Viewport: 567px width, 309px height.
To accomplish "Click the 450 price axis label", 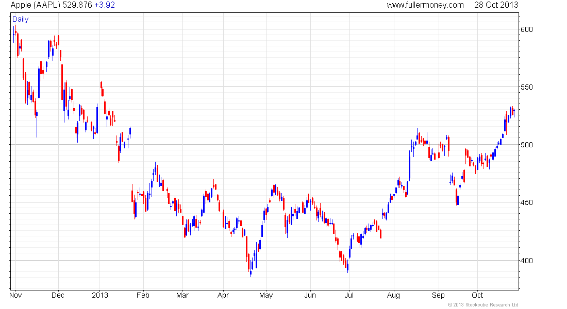I will [x=526, y=203].
